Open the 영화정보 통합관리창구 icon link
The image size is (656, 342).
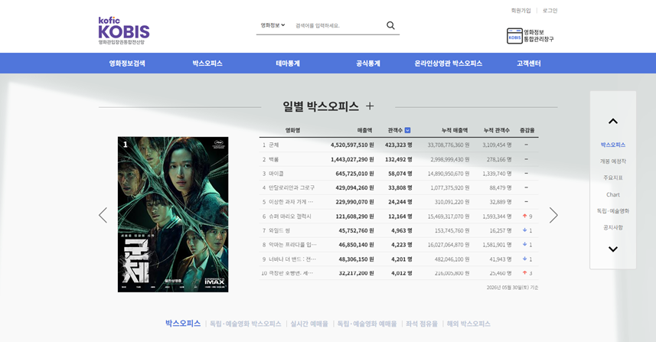530,35
